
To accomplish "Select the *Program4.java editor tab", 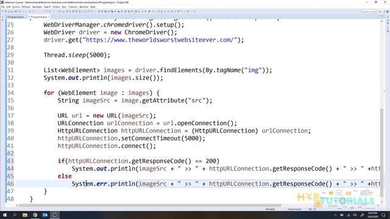I will coord(38,17).
